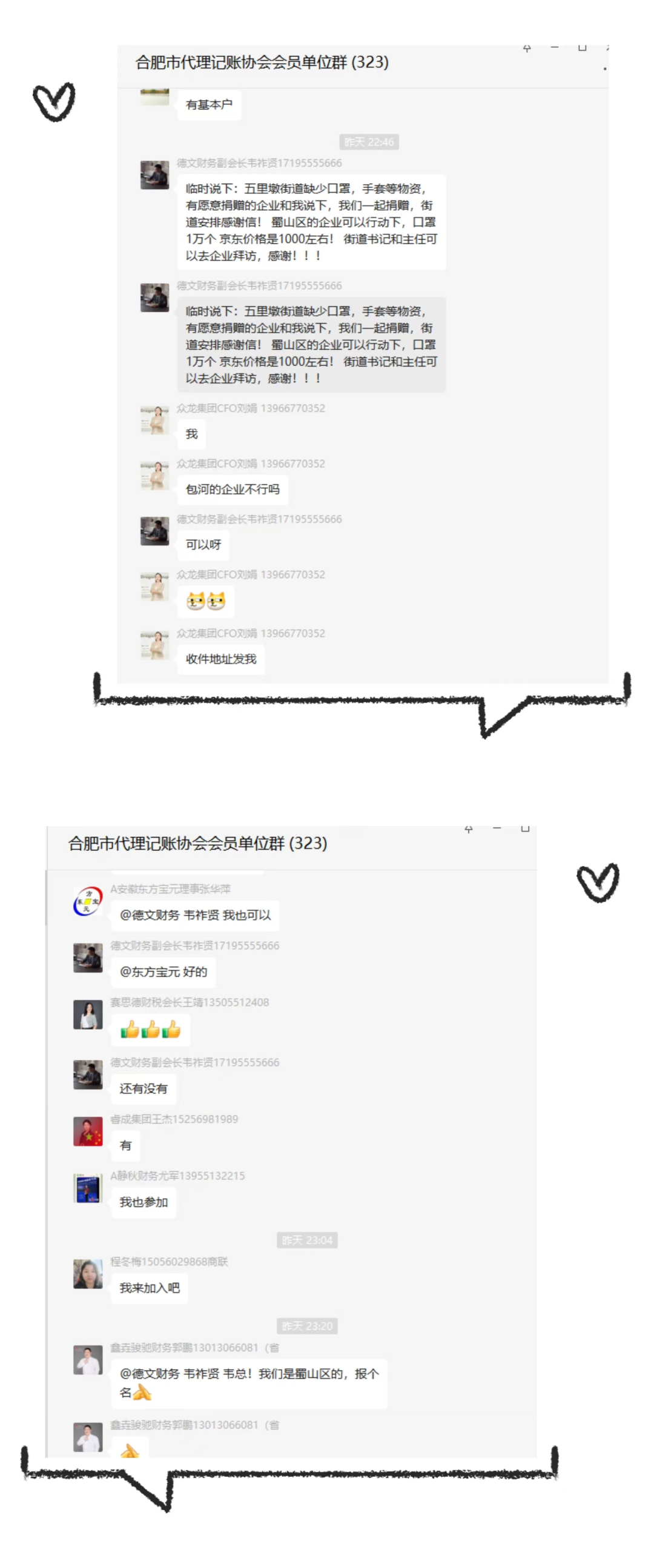This screenshot has height=1555, width=654.
Task: Open the 德文财务 avatar beside the first 临时说下 message
Action: 154,175
